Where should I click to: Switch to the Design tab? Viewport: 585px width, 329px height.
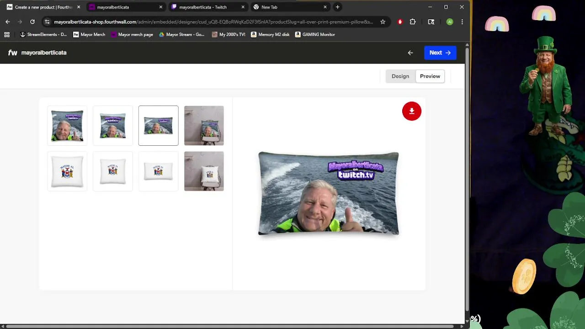coord(400,76)
